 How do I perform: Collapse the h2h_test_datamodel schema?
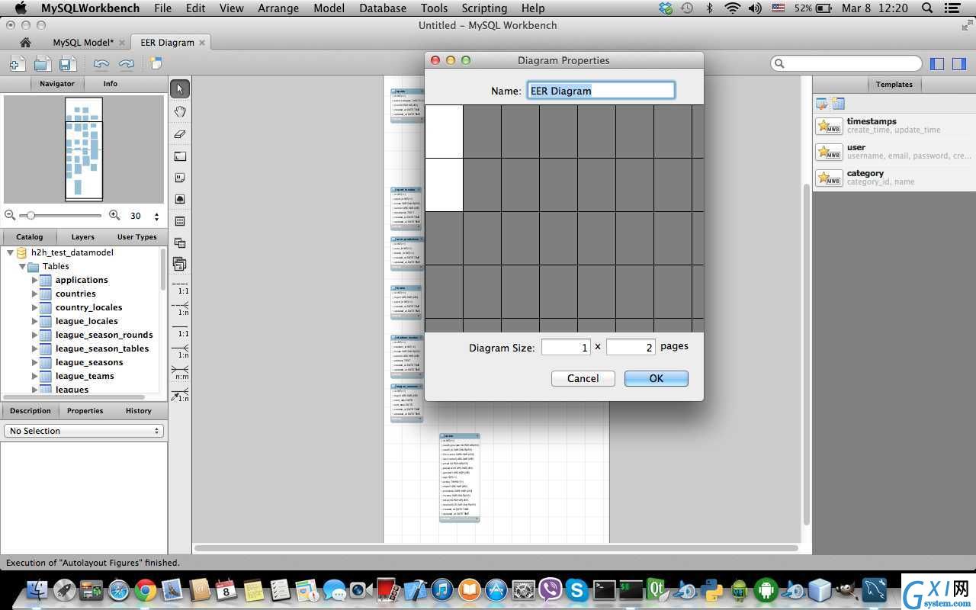[x=10, y=252]
